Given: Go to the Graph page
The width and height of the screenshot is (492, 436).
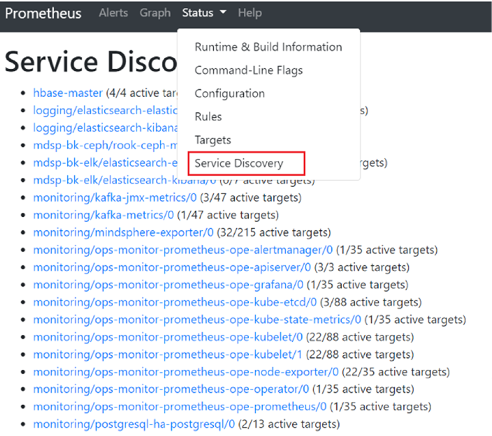Looking at the screenshot, I should (x=155, y=13).
